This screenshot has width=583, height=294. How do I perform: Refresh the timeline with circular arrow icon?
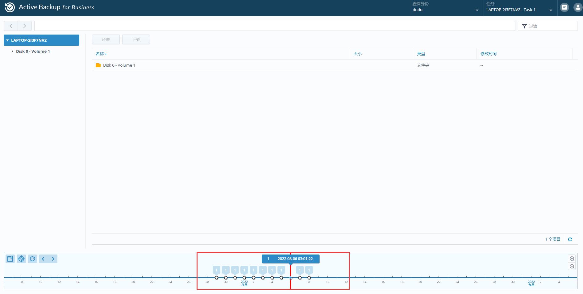pos(32,259)
